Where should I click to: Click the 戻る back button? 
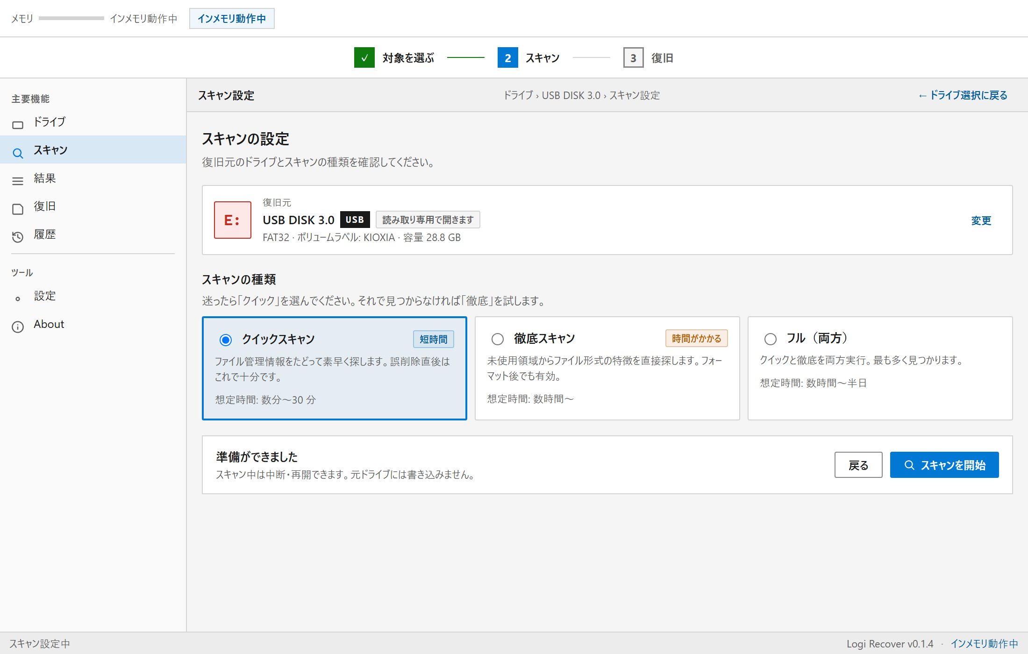(858, 465)
